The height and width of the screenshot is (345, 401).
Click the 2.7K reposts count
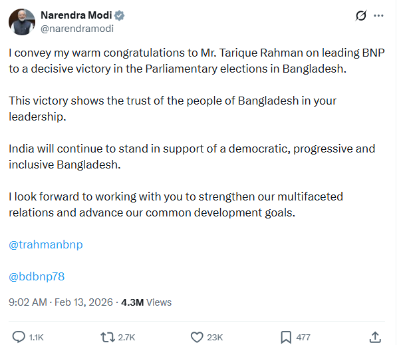127,338
